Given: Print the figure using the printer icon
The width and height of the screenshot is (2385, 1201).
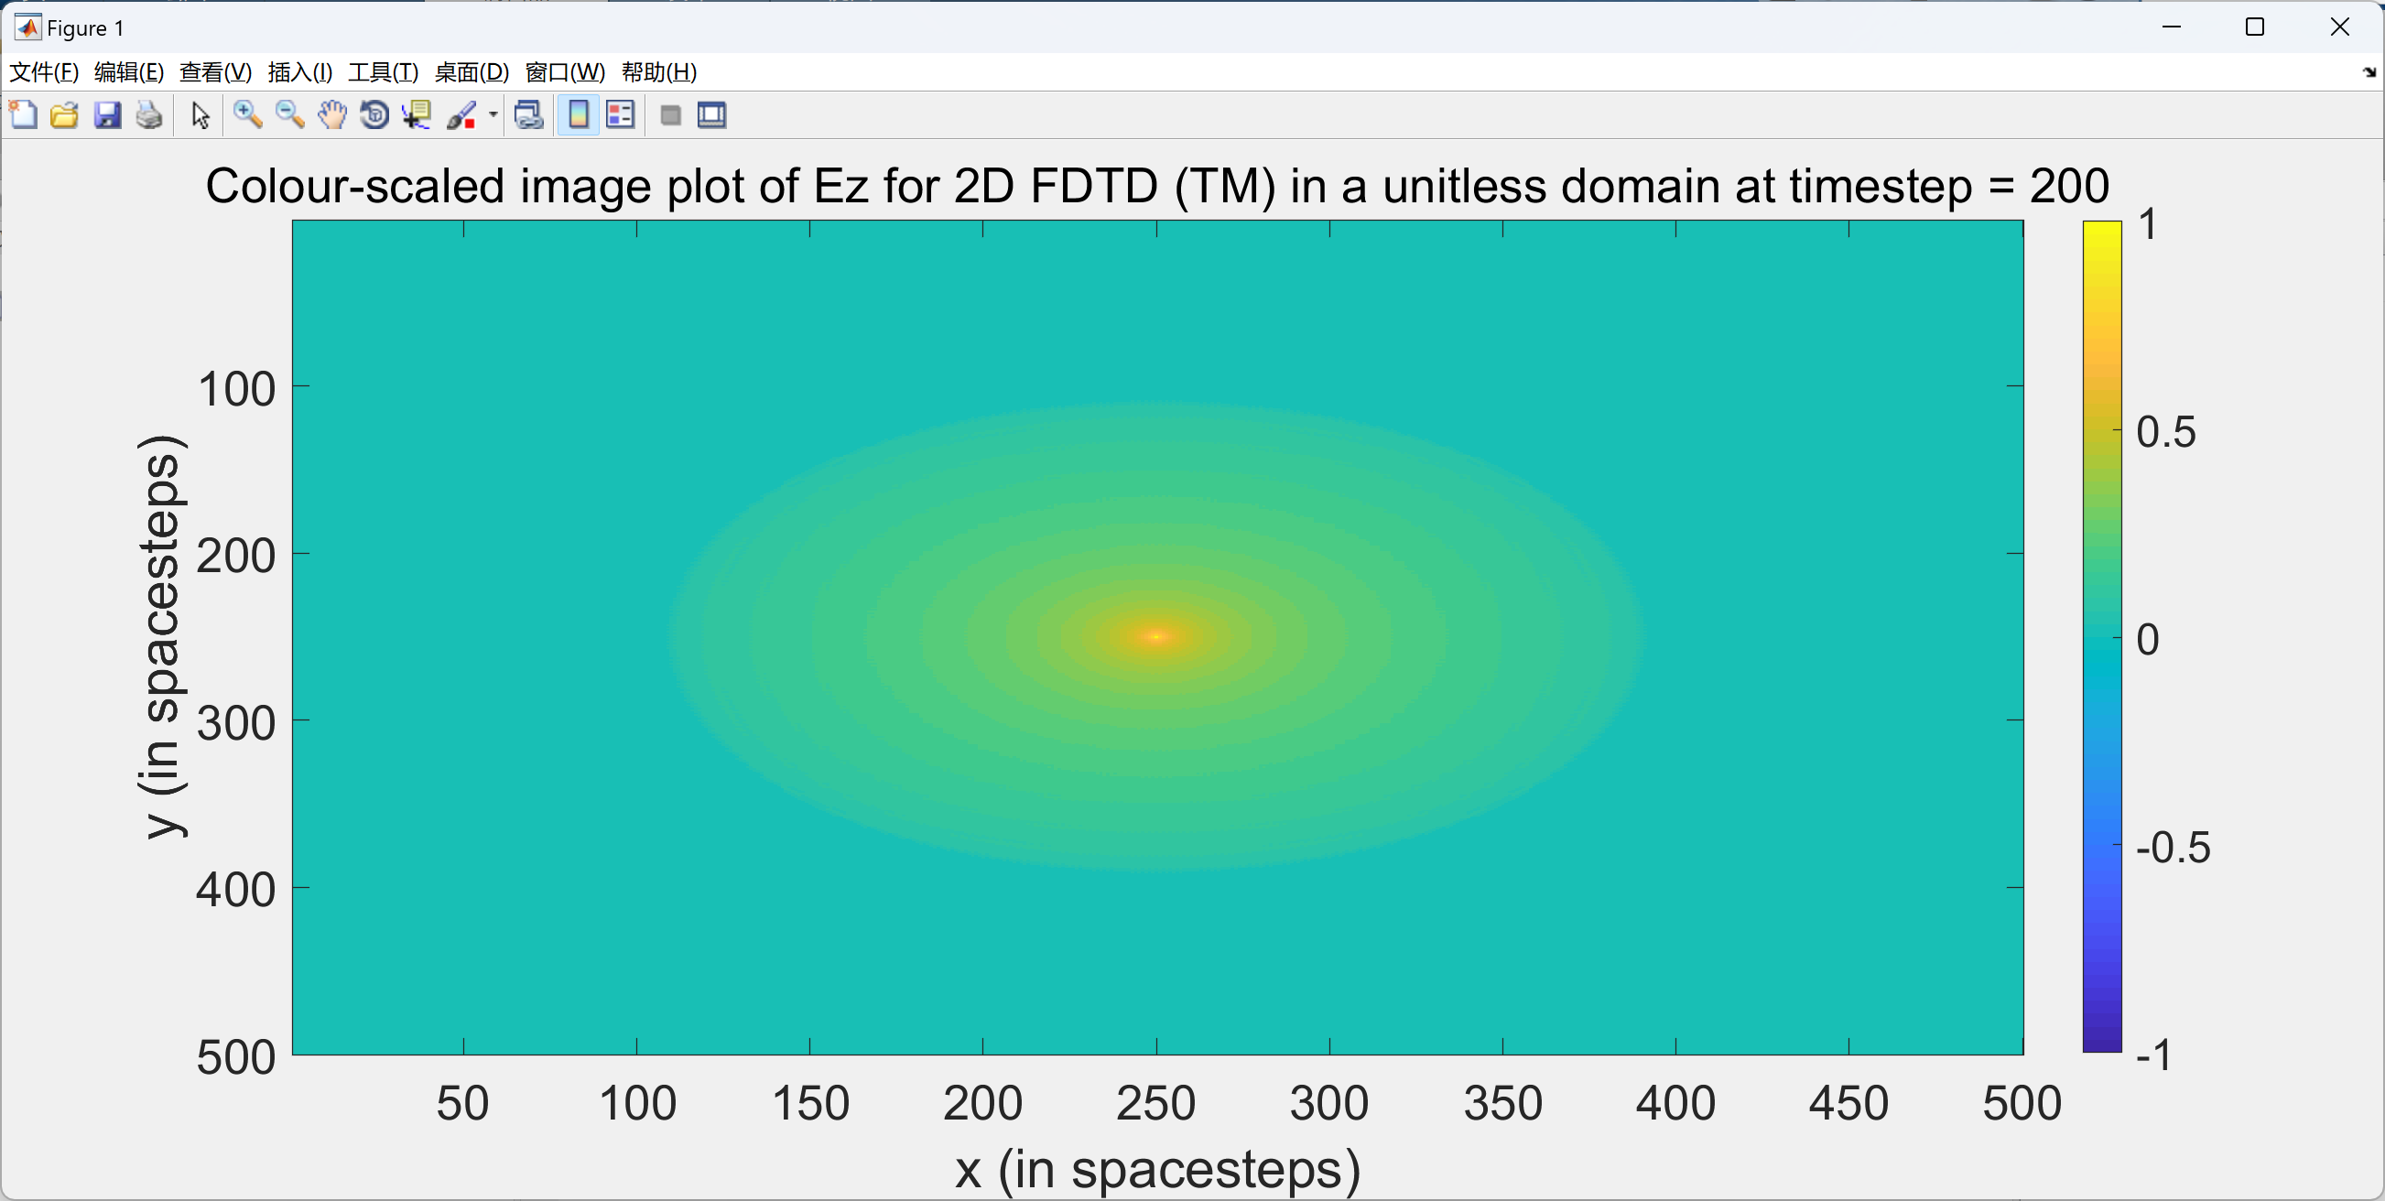Looking at the screenshot, I should coord(149,114).
